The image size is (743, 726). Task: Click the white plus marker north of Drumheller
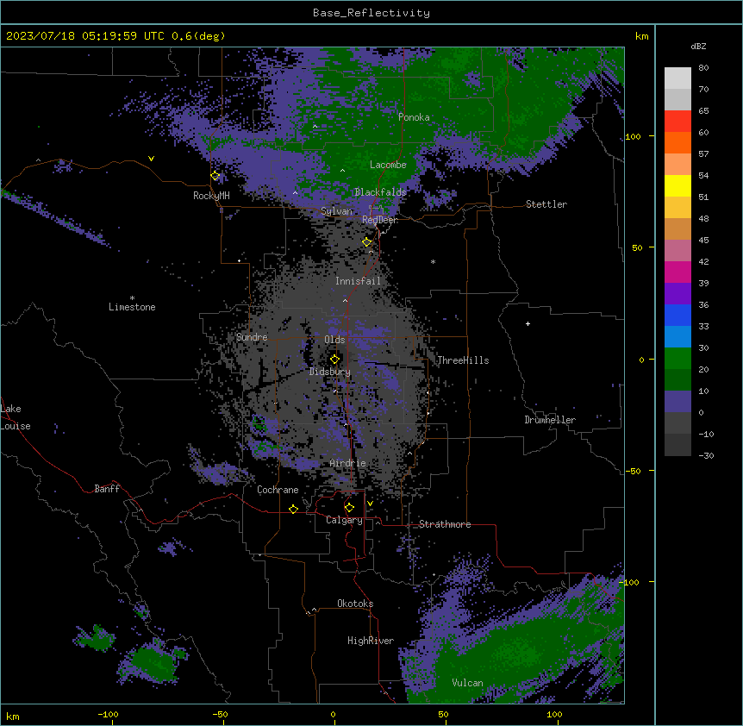[x=528, y=323]
